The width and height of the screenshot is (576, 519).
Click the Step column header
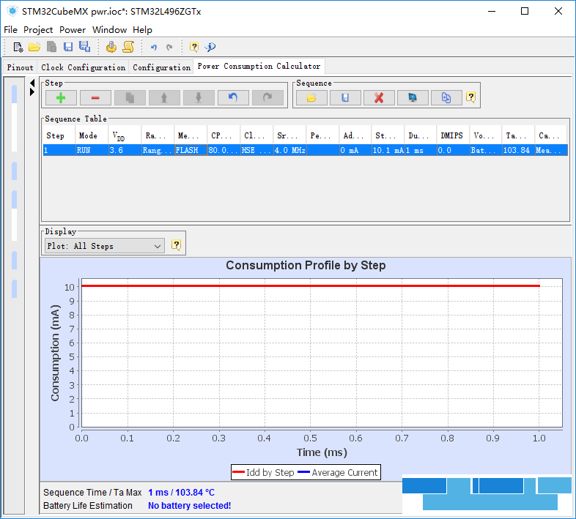[59, 136]
